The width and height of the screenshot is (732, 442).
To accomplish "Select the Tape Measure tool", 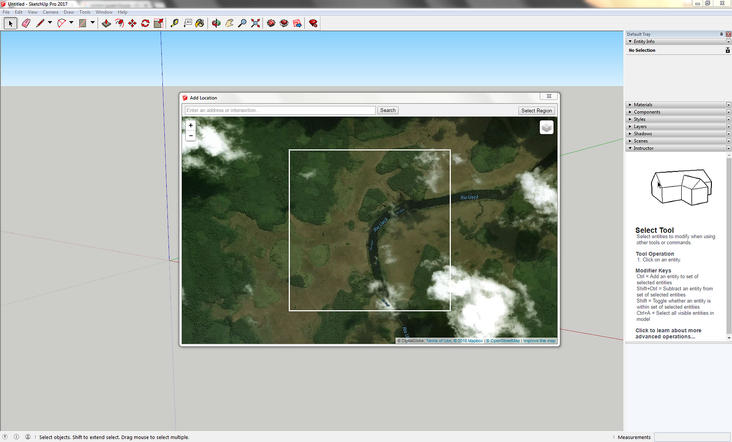I will click(174, 23).
